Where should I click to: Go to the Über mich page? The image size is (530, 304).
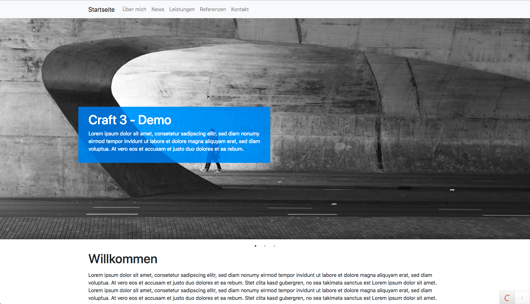(134, 10)
